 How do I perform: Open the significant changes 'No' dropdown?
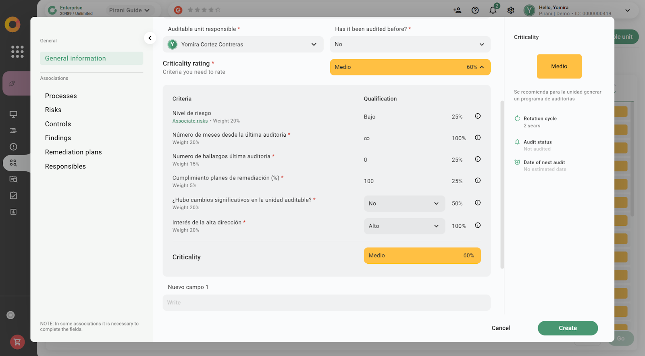[404, 204]
